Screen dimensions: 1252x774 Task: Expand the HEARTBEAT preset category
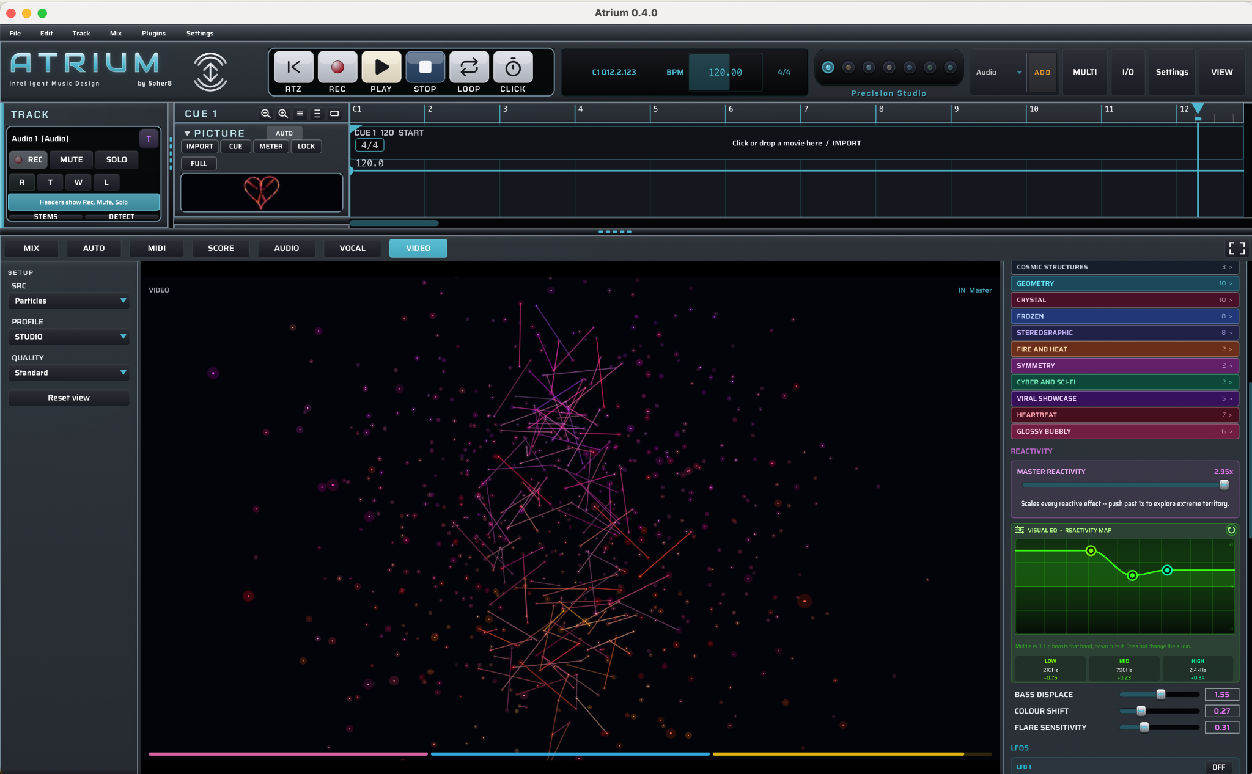[x=1125, y=415]
